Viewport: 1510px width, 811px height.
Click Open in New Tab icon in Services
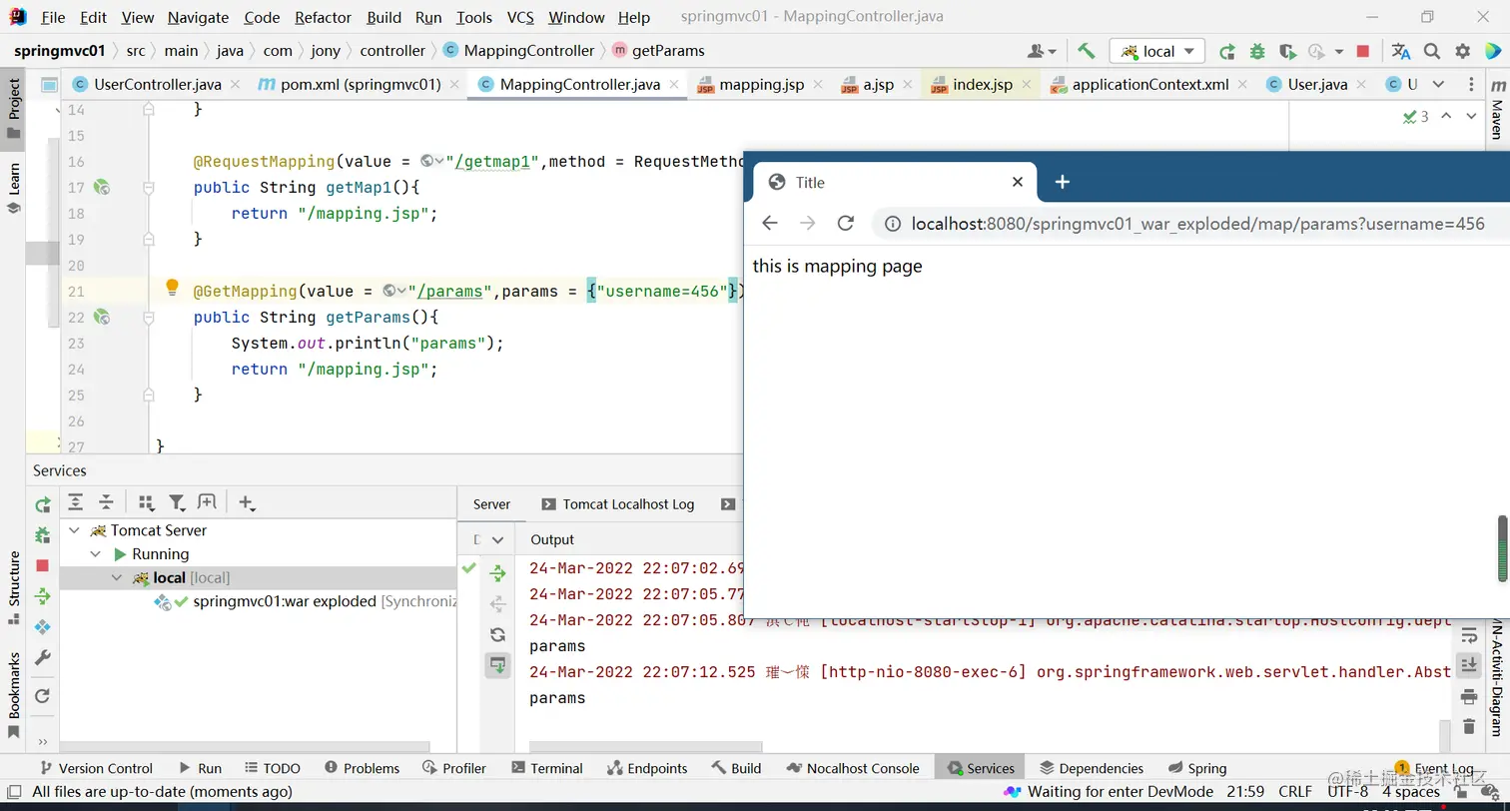pos(207,502)
